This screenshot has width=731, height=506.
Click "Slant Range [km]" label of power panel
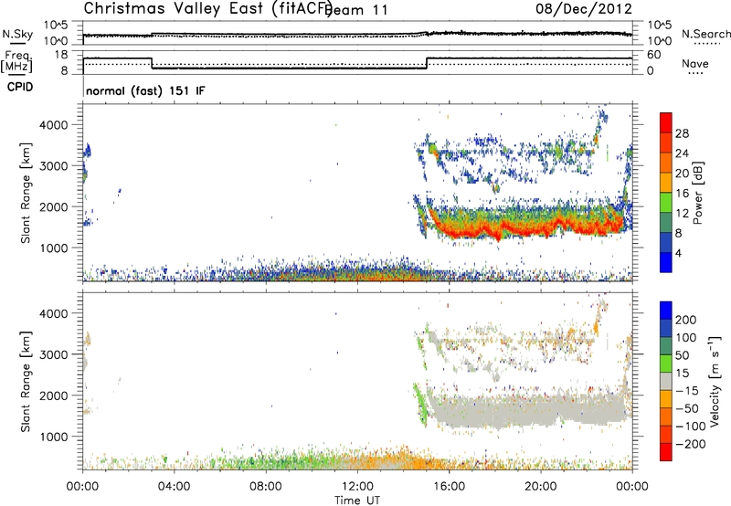[26, 193]
